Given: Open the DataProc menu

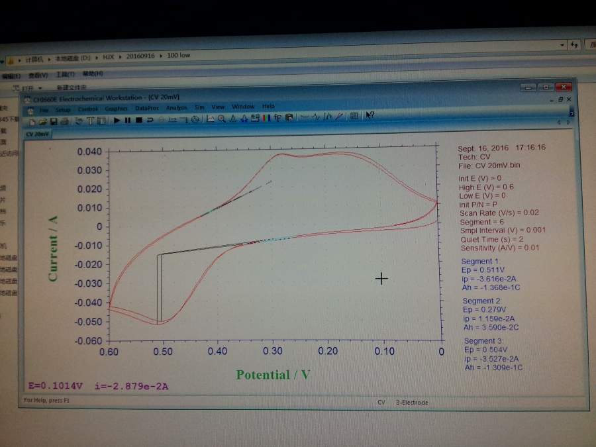Looking at the screenshot, I should (x=147, y=109).
